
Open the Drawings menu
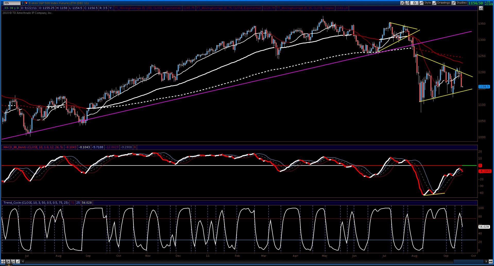[441, 3]
